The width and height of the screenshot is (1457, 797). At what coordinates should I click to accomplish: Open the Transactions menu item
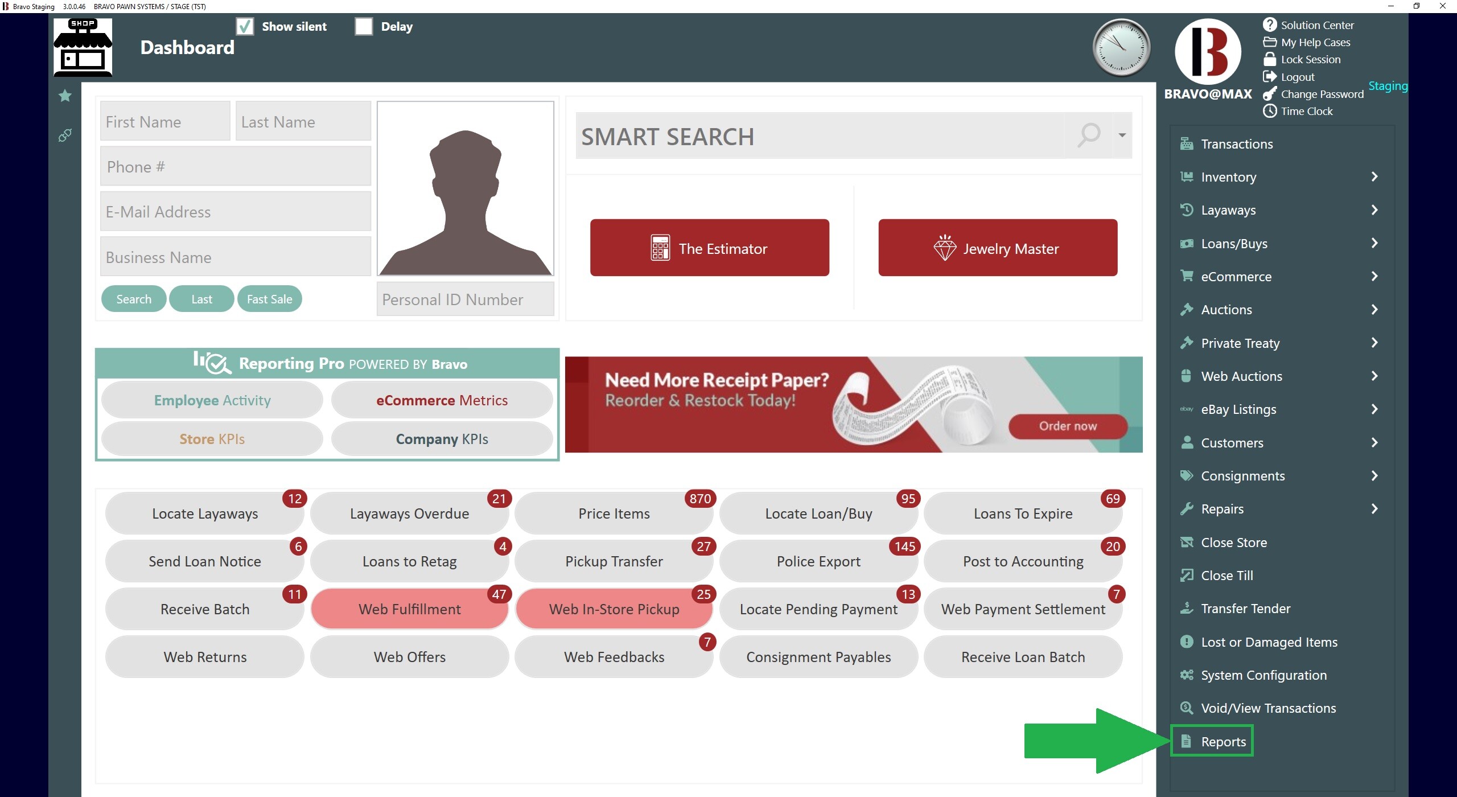point(1237,143)
